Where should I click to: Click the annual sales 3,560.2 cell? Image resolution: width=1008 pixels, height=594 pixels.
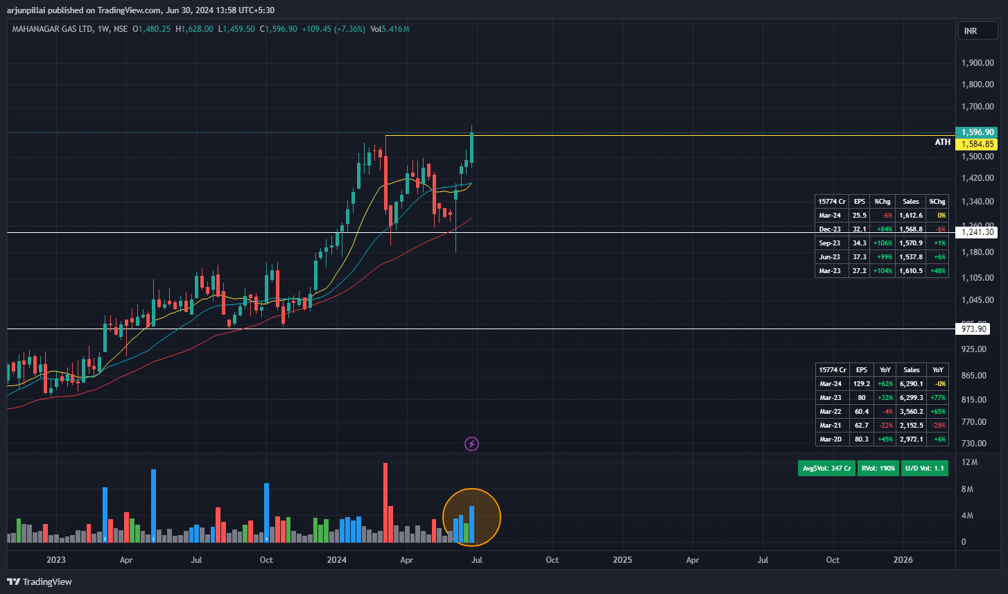(912, 412)
